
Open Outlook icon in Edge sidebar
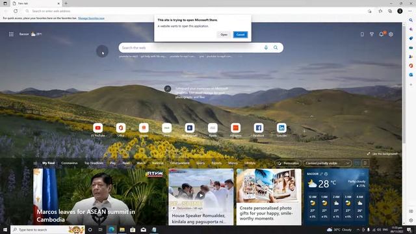tap(411, 75)
